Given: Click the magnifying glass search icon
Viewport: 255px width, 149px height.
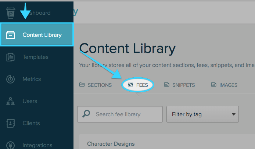Looking at the screenshot, I should [86, 114].
